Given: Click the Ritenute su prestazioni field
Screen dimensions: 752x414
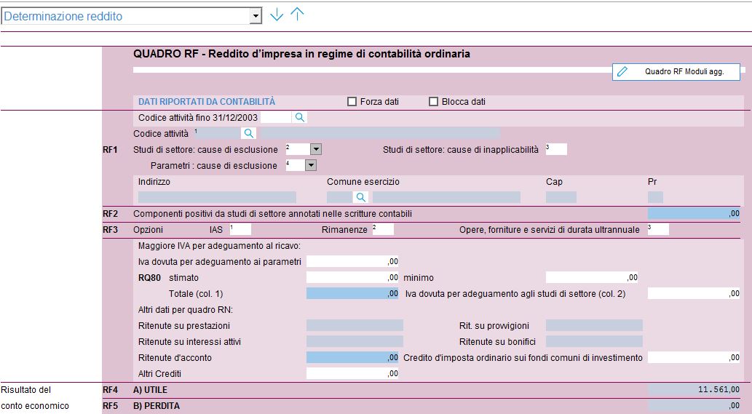Looking at the screenshot, I should click(x=355, y=326).
